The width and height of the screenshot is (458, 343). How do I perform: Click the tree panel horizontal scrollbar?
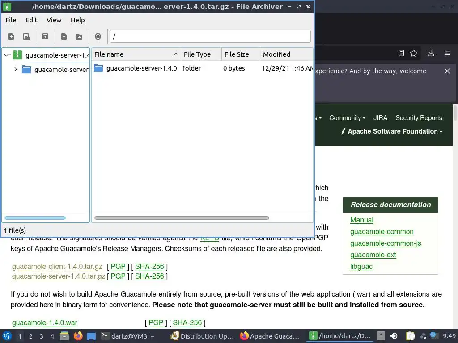point(35,218)
